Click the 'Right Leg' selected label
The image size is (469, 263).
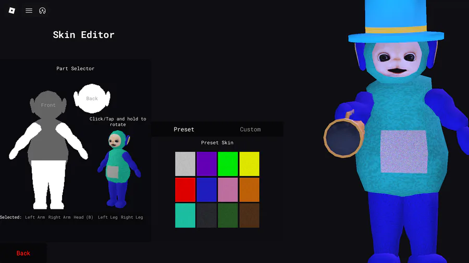132,217
